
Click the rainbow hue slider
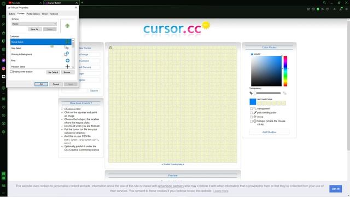click(285, 71)
